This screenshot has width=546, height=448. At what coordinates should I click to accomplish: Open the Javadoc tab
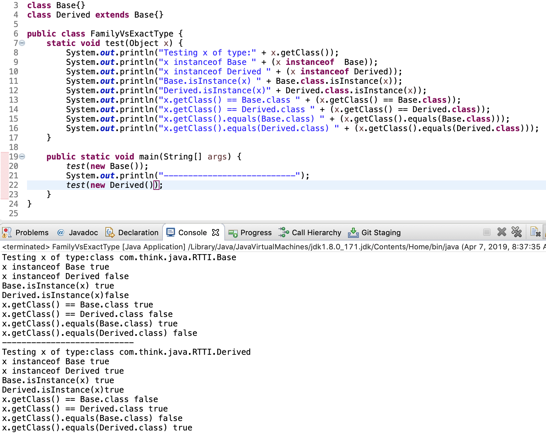coord(83,232)
